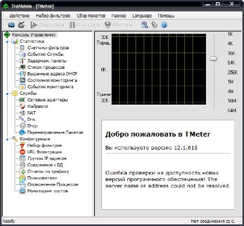244x226 pixels.
Task: Collapse the Статистика tree branch
Action: coord(7,42)
